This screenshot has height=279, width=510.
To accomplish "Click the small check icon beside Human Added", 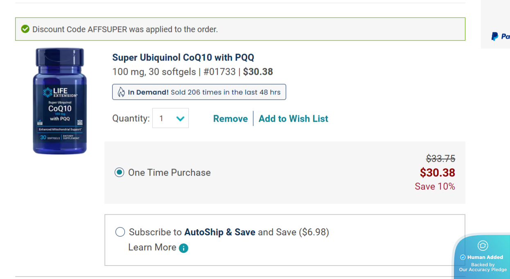I will [463, 257].
